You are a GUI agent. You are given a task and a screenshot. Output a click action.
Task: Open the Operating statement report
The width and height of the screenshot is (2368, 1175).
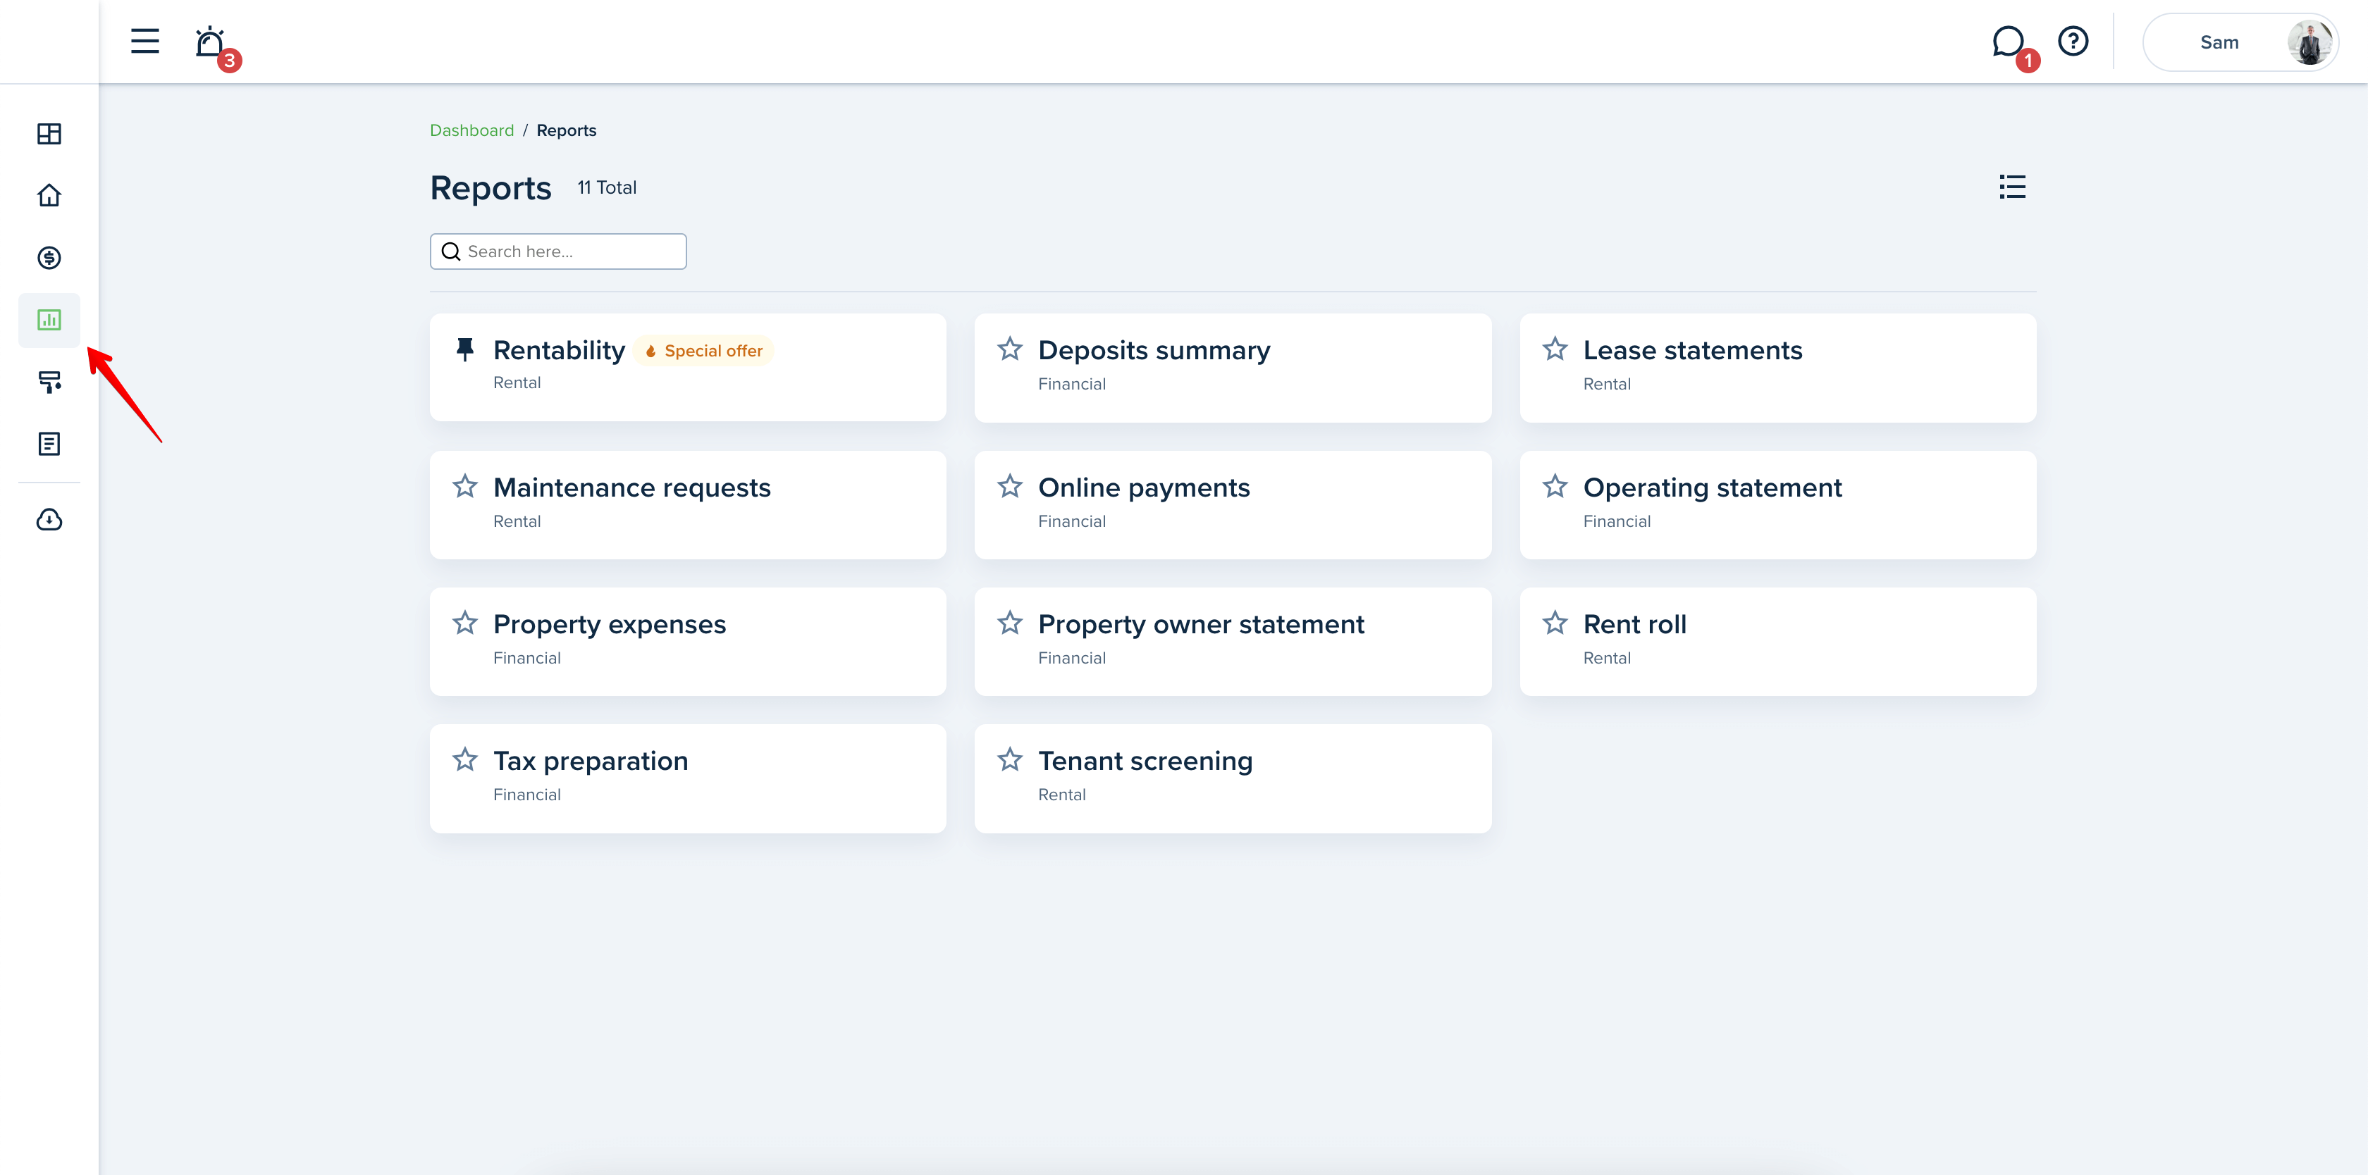pos(1778,504)
